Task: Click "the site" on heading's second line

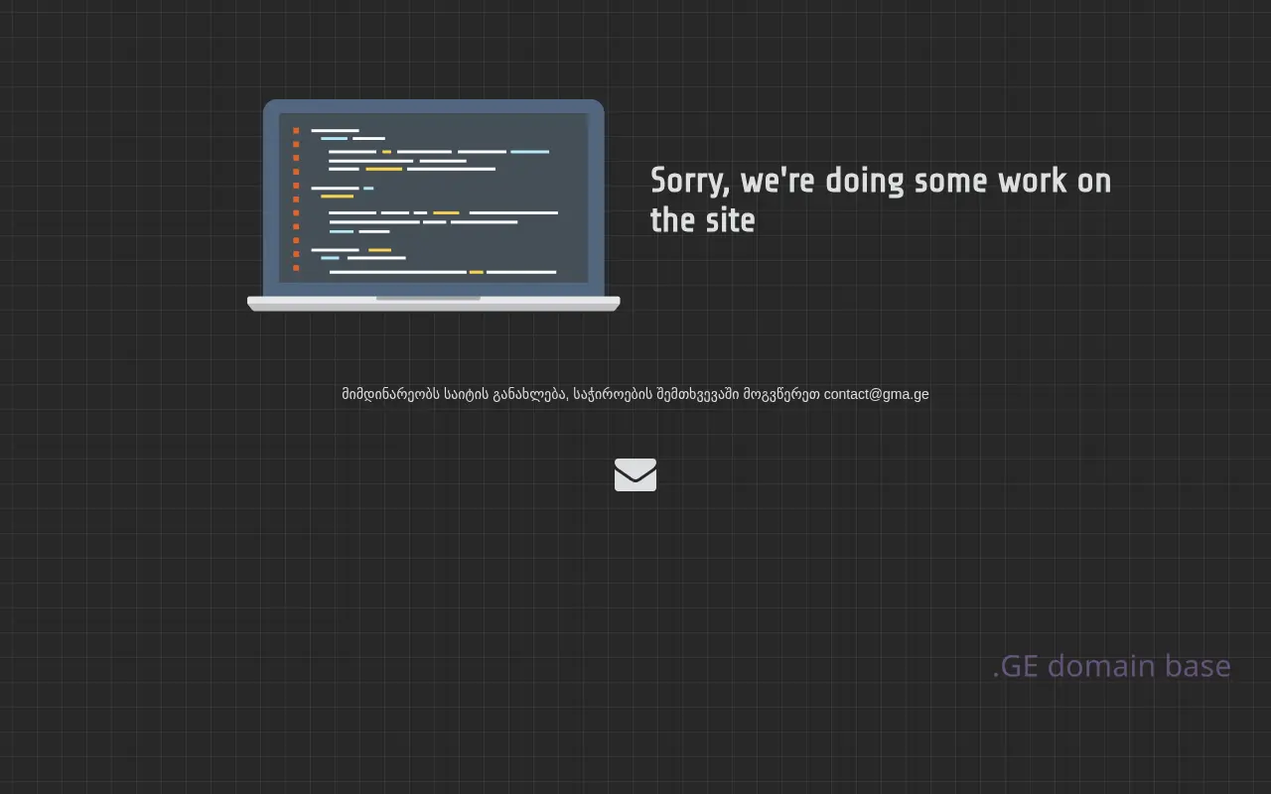Action: tap(702, 220)
